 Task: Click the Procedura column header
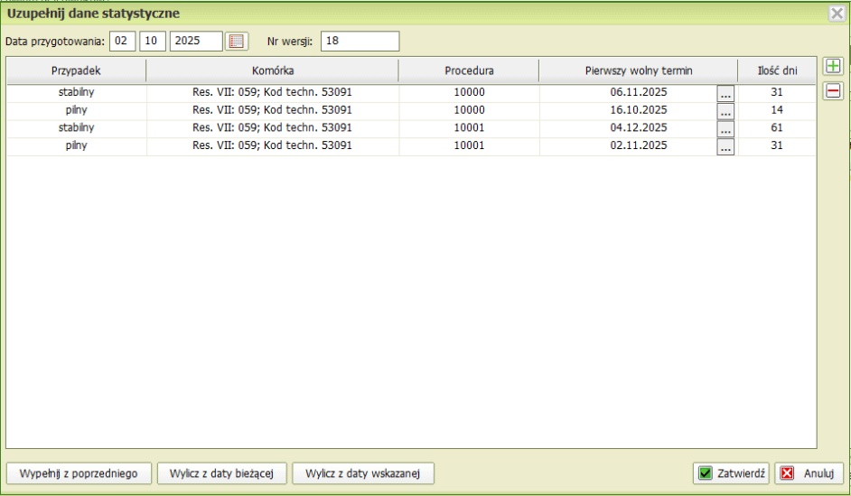(x=469, y=70)
